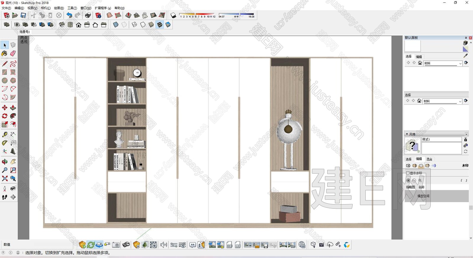The width and height of the screenshot is (473, 258).
Task: Adjust the month shadow slider
Action: [x=197, y=14]
